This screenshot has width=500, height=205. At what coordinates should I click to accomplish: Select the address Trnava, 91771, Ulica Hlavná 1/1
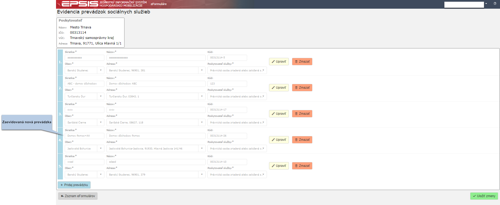point(96,43)
